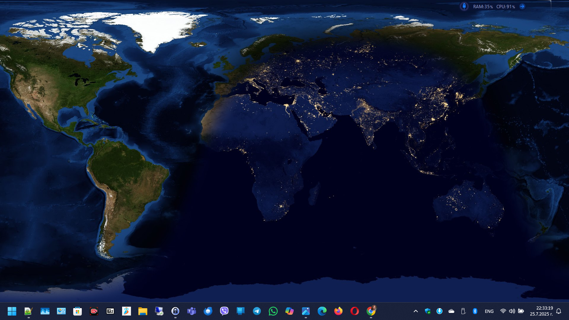Open Bluetooth tray icon
Image resolution: width=569 pixels, height=320 pixels.
pyautogui.click(x=475, y=311)
